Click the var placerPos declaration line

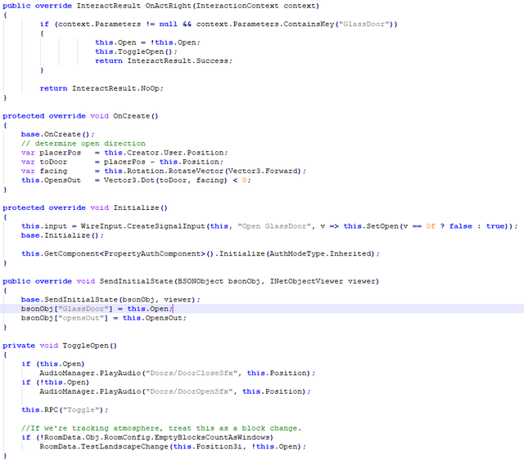point(124,153)
